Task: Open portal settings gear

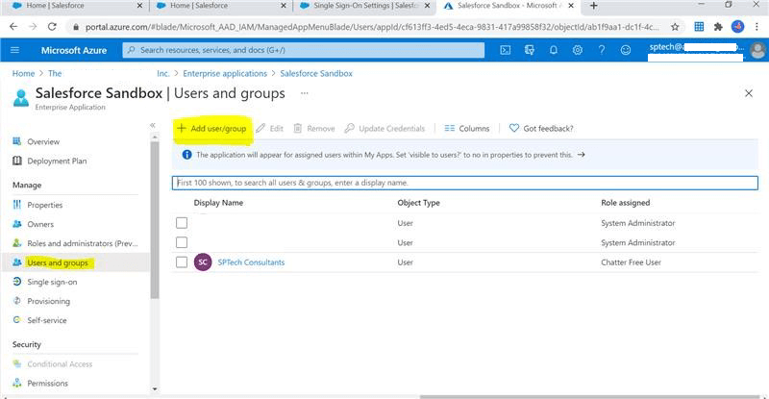Action: coord(578,50)
